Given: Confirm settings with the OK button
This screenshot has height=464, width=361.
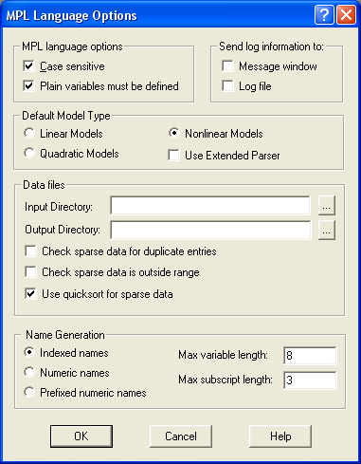Looking at the screenshot, I should pos(81,436).
